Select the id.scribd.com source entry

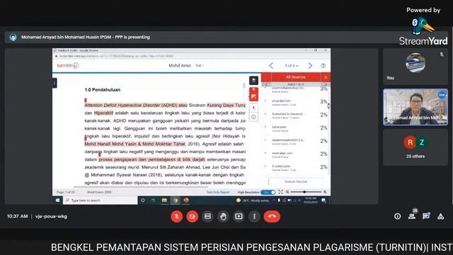[x=296, y=102]
